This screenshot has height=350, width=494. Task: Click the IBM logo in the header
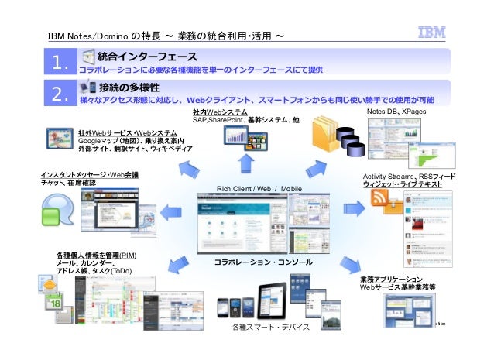pyautogui.click(x=431, y=33)
